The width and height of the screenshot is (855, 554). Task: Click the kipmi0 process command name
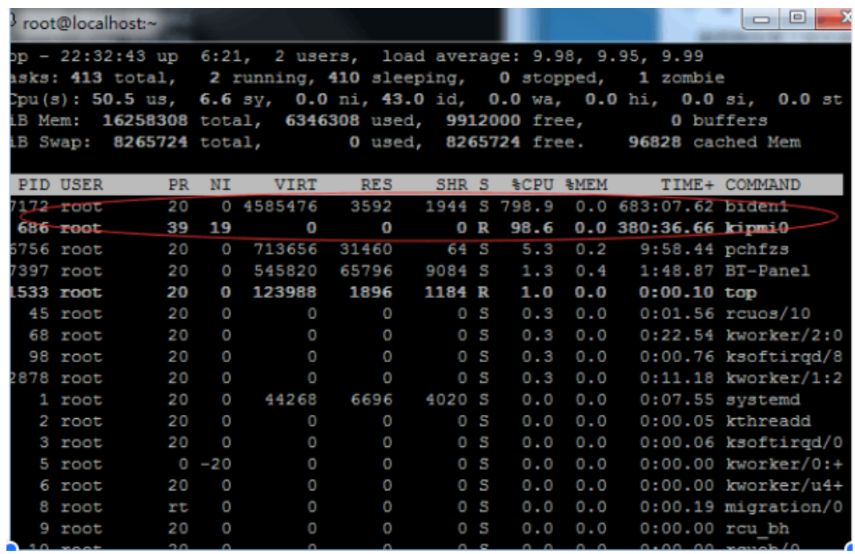coord(757,229)
